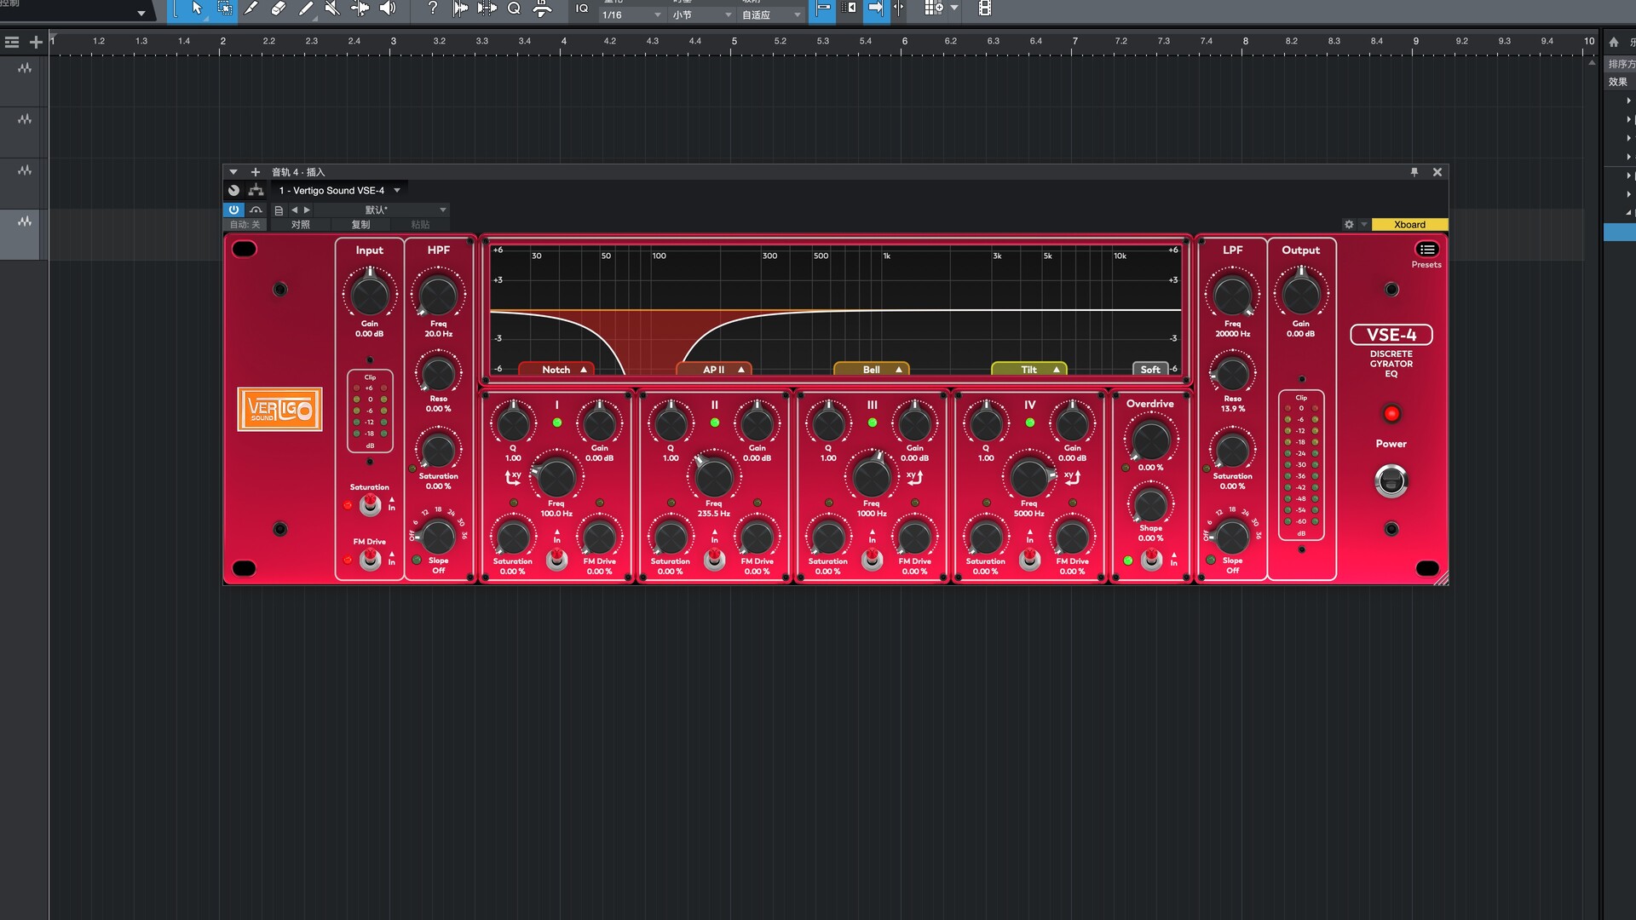Click the Soft mode button
The height and width of the screenshot is (920, 1636).
pyautogui.click(x=1150, y=369)
